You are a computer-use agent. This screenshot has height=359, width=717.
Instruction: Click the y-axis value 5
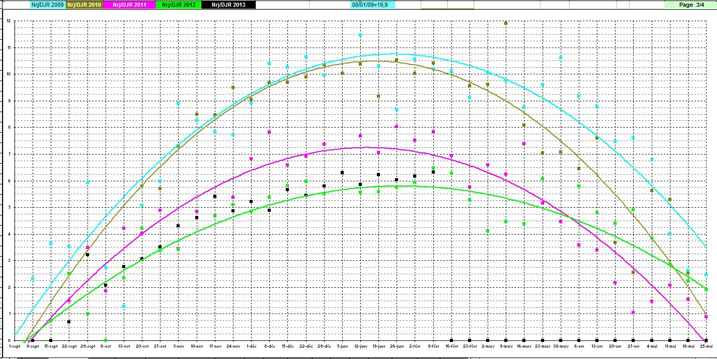tap(9, 208)
